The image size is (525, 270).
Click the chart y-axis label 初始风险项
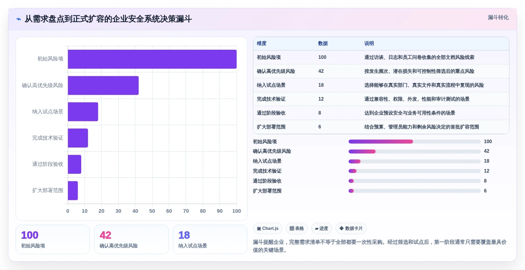pos(50,59)
